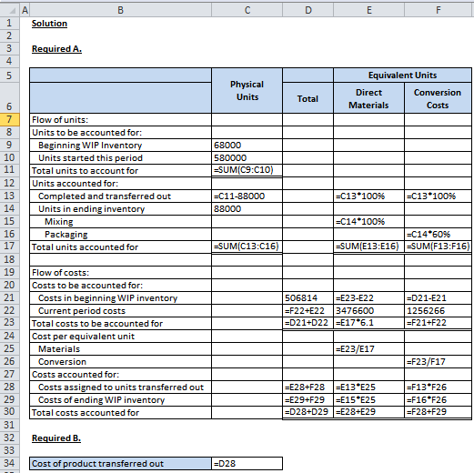Select row 7 header
Viewport: 474px width, 473px height.
point(10,119)
